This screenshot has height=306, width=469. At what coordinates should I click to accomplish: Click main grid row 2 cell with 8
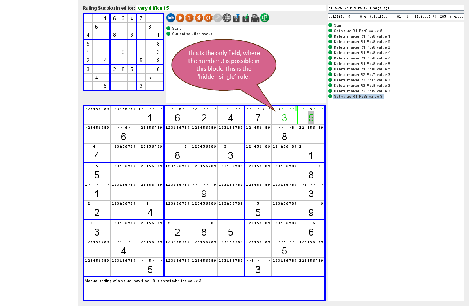point(285,134)
